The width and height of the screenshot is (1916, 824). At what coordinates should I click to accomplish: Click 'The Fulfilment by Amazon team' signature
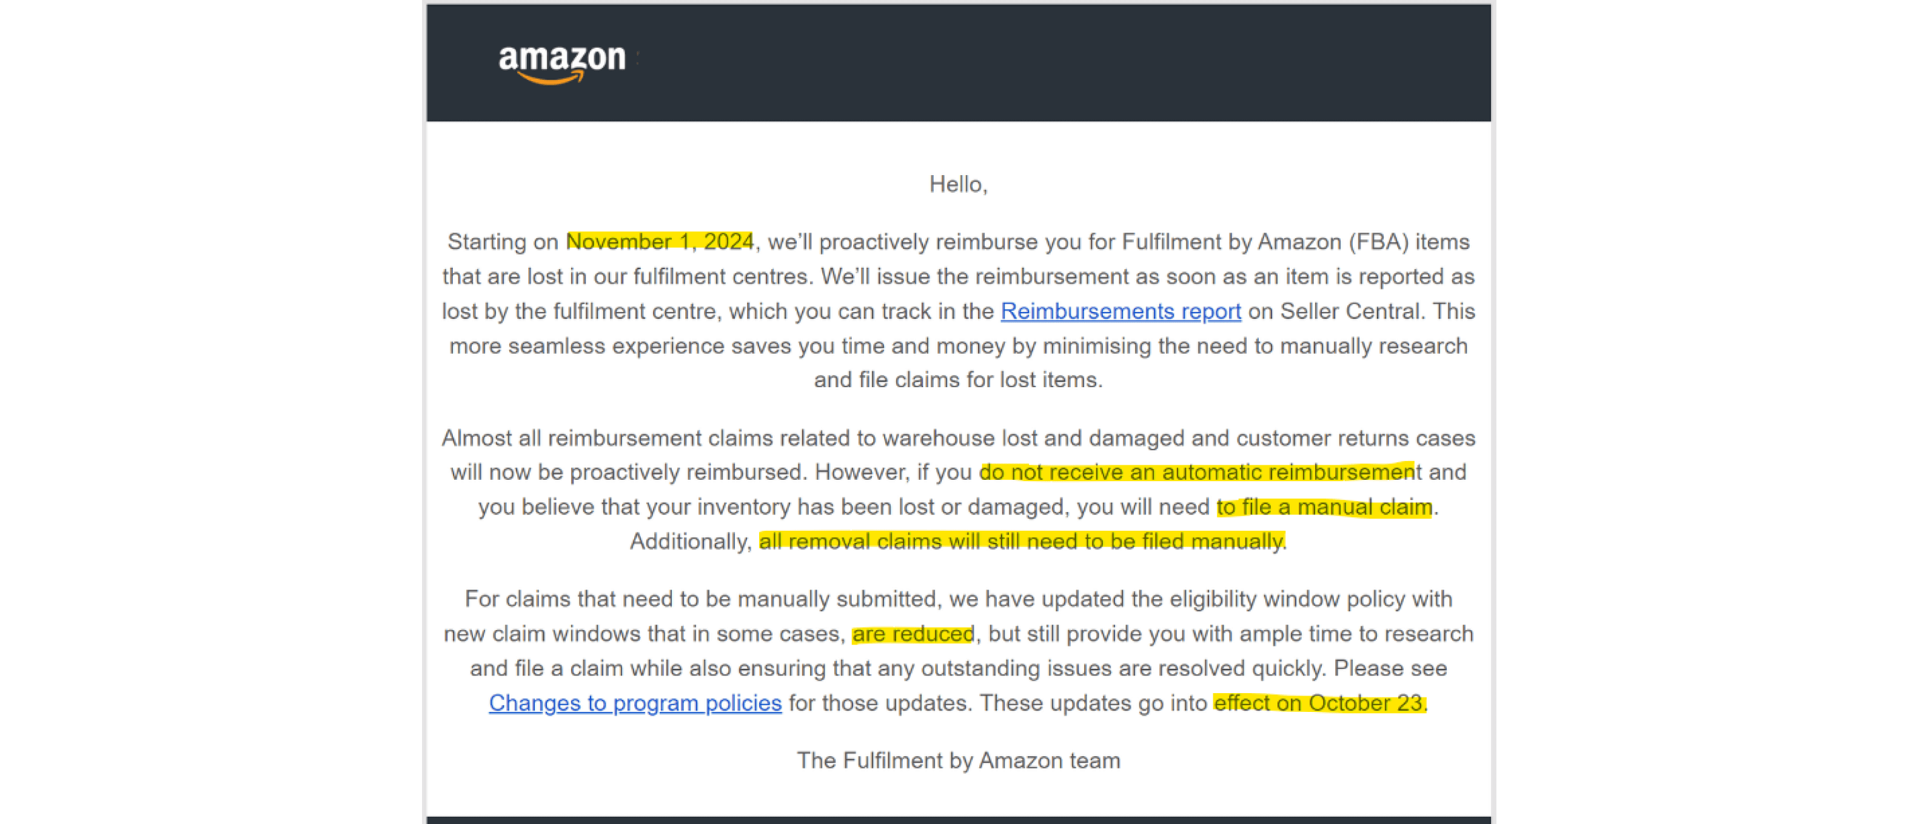click(958, 760)
